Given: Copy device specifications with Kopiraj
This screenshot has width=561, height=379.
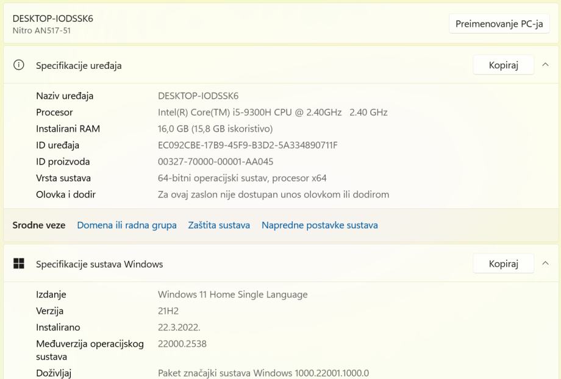Looking at the screenshot, I should coord(503,66).
